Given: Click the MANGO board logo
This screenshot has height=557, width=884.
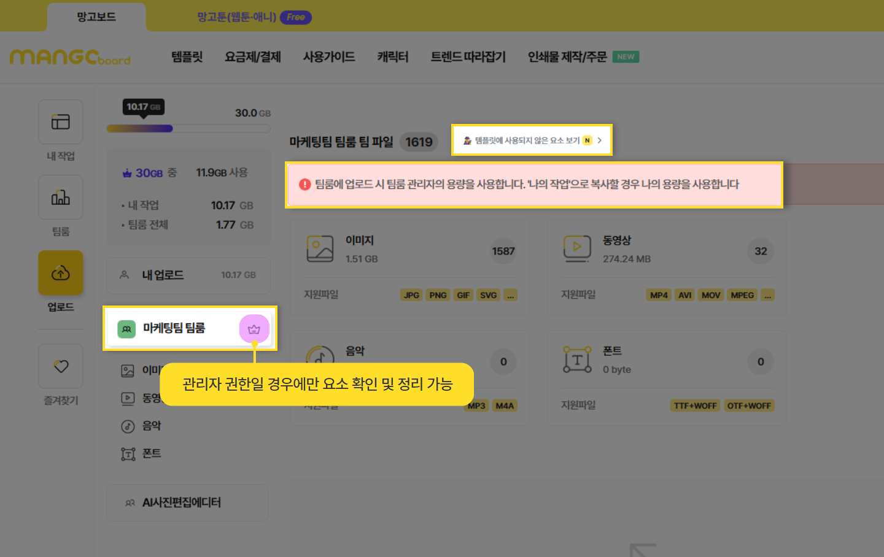Looking at the screenshot, I should pos(70,57).
